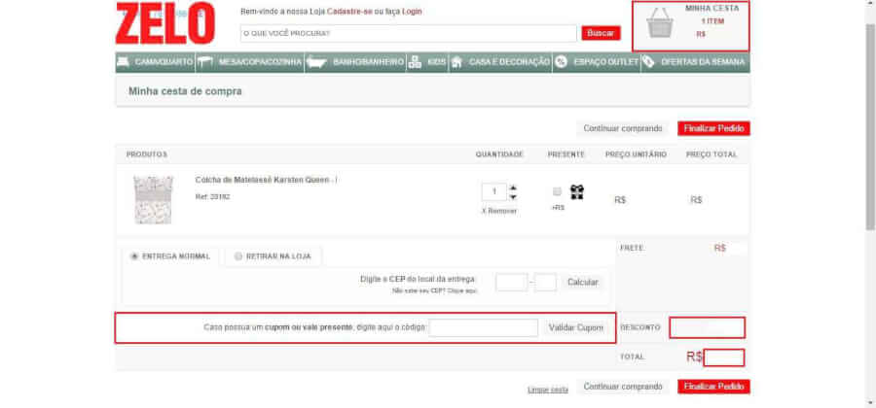Image resolution: width=876 pixels, height=408 pixels.
Task: Click the table icon for Mesa/Copa/Cozinha
Action: pyautogui.click(x=205, y=62)
